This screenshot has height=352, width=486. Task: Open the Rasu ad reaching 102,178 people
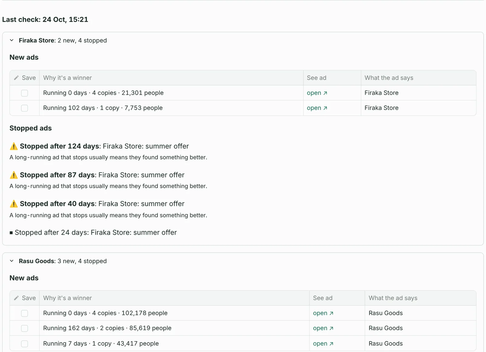323,313
